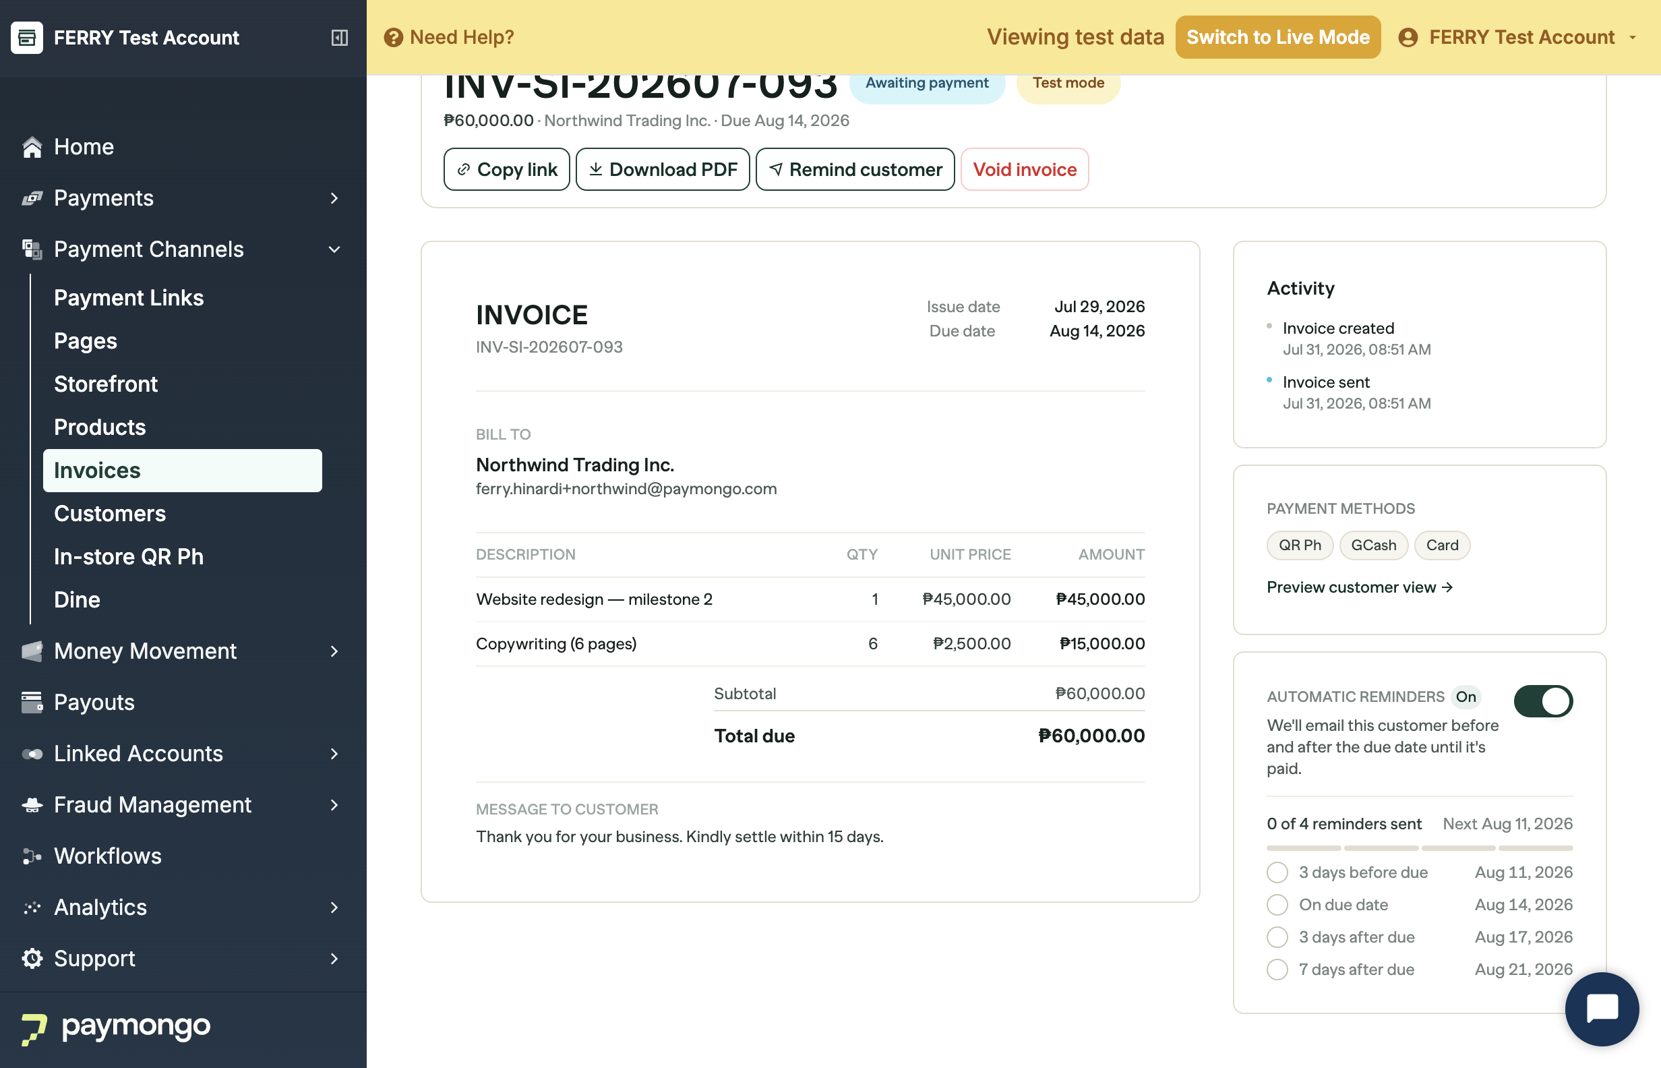Expand the Linked Accounts chevron
The width and height of the screenshot is (1661, 1068).
[x=334, y=754]
